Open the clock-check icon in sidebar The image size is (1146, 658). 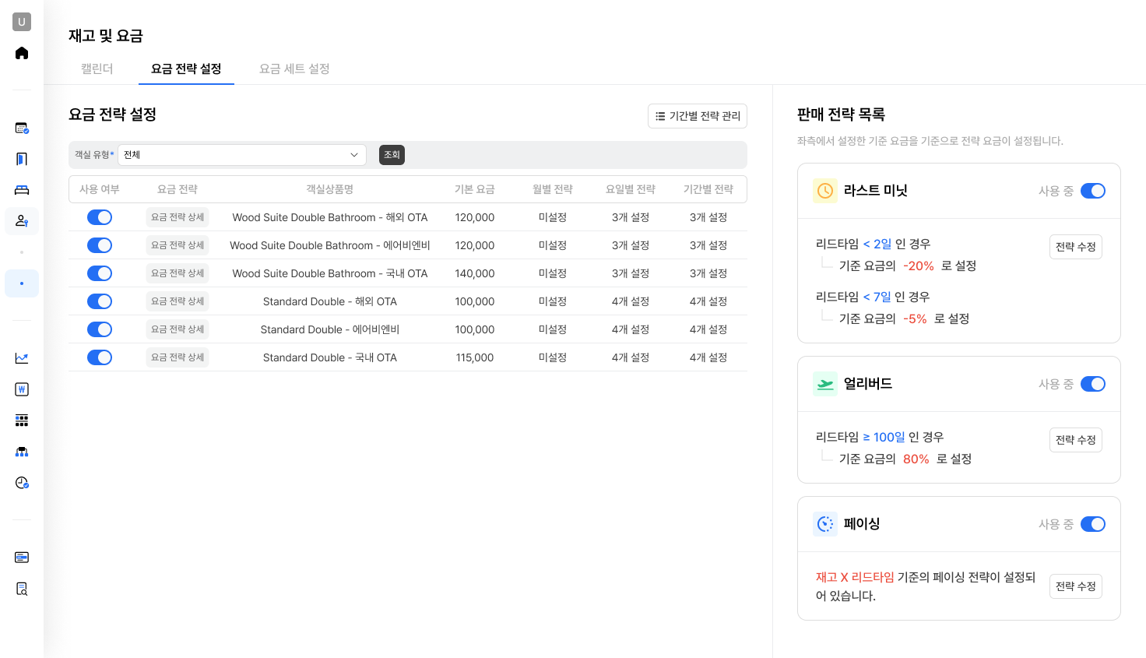[22, 483]
